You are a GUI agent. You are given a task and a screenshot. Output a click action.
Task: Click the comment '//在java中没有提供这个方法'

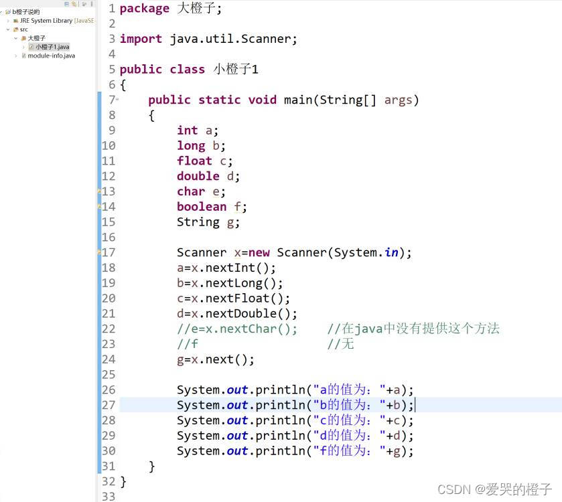coord(413,329)
